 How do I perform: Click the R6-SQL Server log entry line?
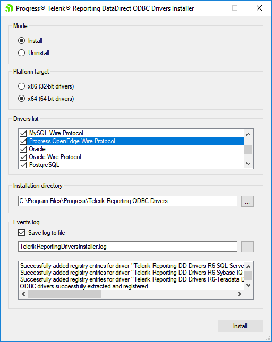pos(132,266)
